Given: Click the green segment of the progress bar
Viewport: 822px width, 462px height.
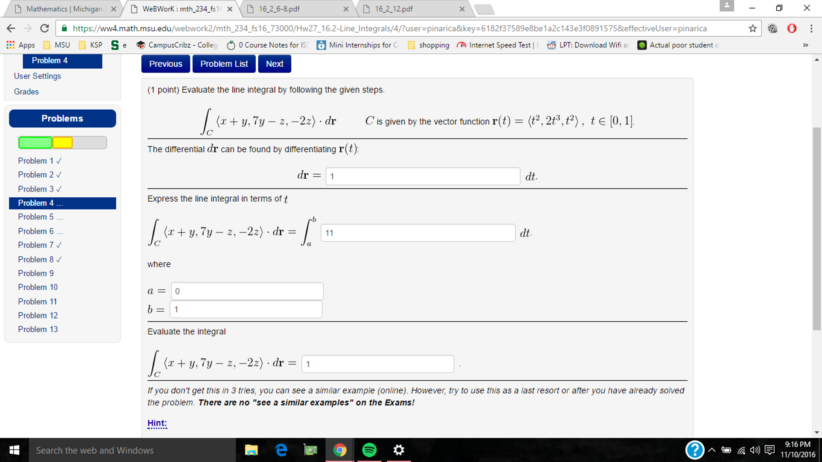Looking at the screenshot, I should 35,143.
